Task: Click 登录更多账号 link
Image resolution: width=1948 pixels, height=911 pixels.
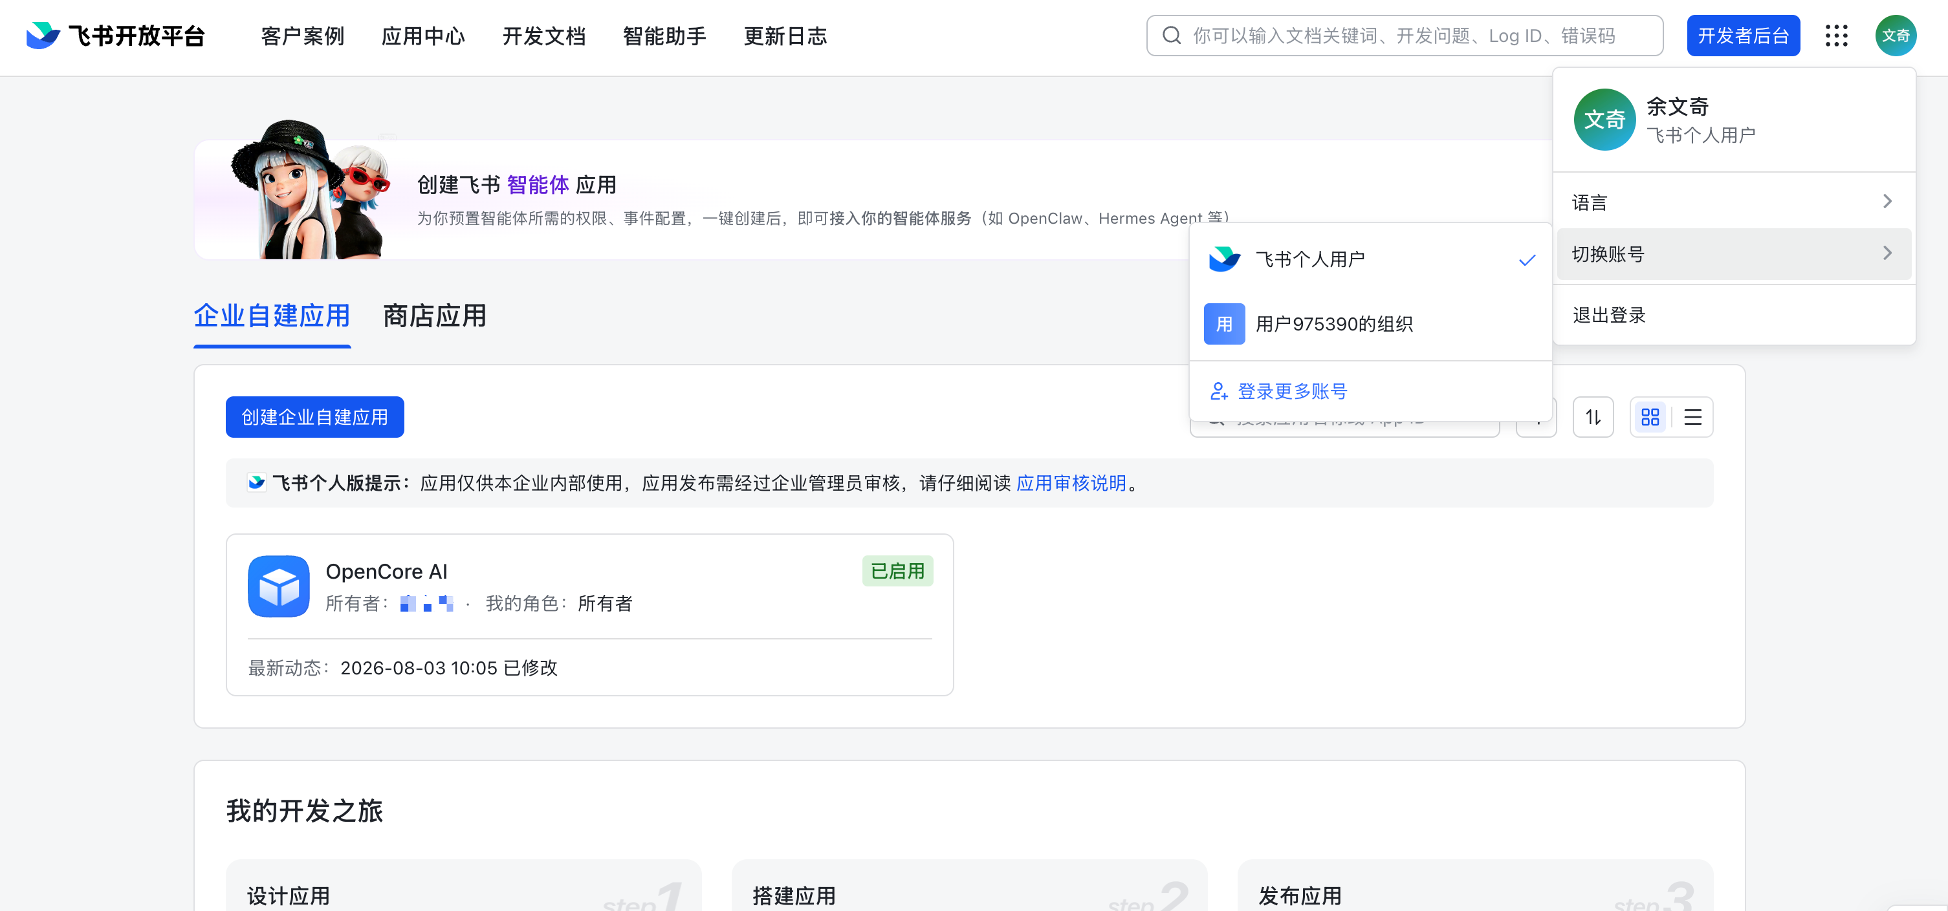Action: pyautogui.click(x=1291, y=391)
